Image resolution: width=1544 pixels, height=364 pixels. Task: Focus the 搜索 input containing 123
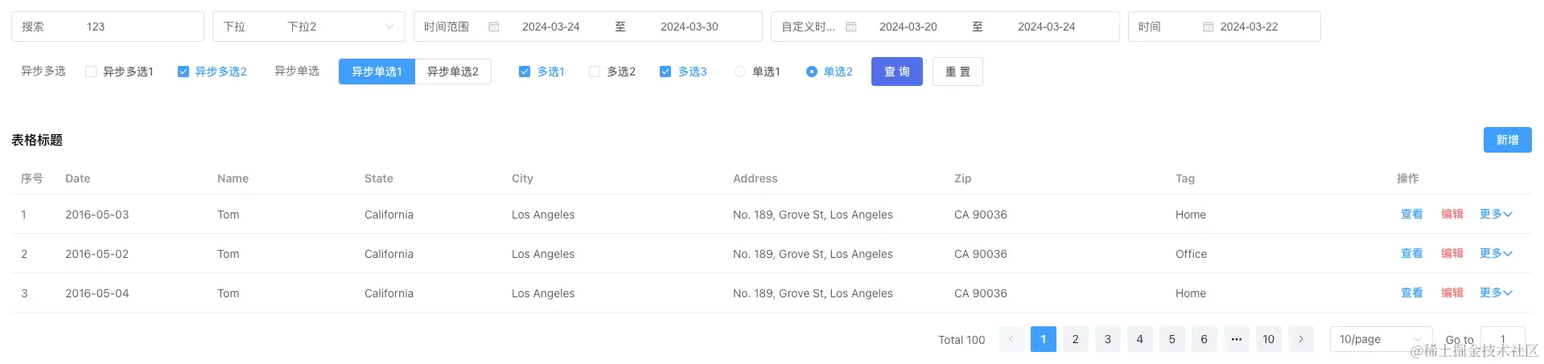point(108,27)
